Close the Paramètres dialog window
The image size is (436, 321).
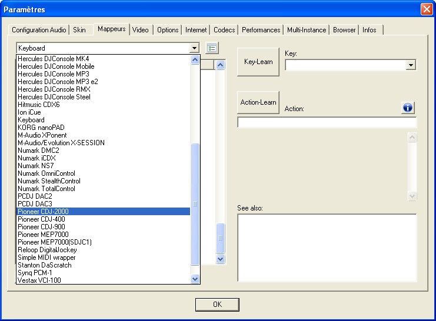(x=426, y=9)
